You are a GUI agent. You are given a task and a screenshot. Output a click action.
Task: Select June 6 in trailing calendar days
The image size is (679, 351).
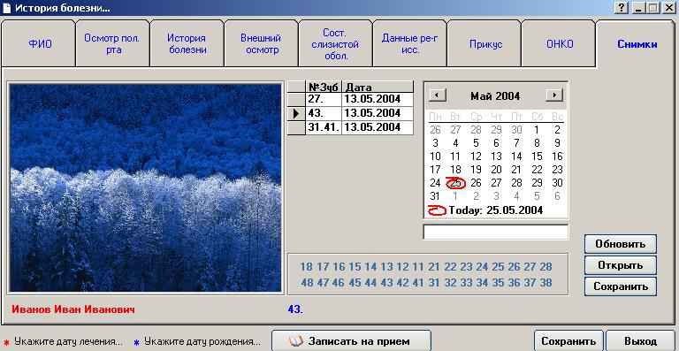557,196
